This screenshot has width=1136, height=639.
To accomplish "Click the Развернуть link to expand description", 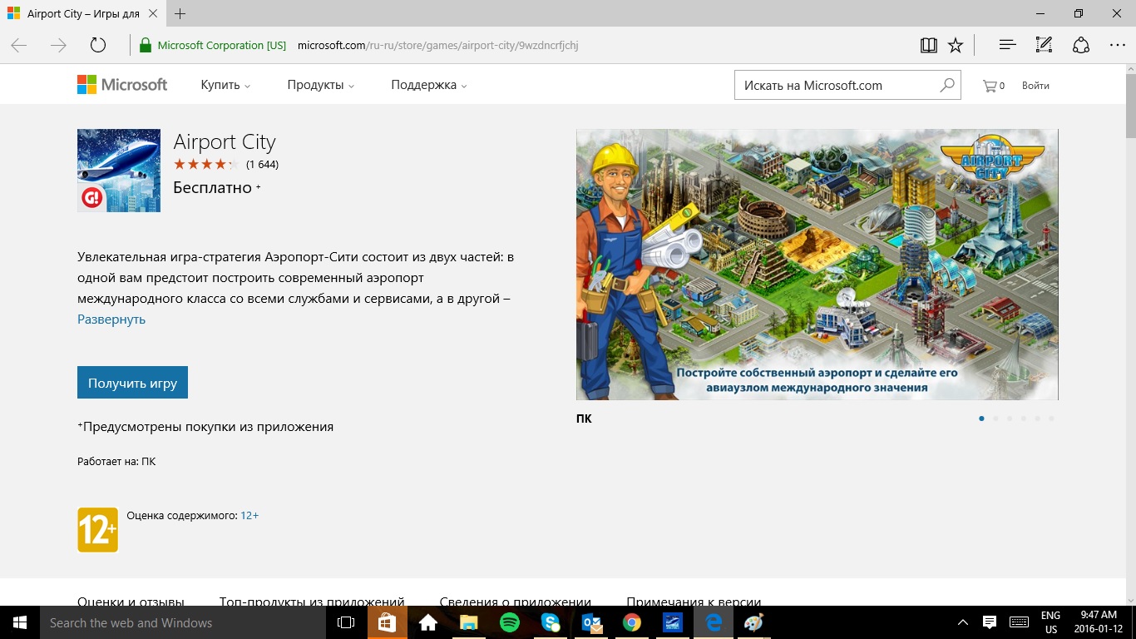I will click(x=111, y=319).
